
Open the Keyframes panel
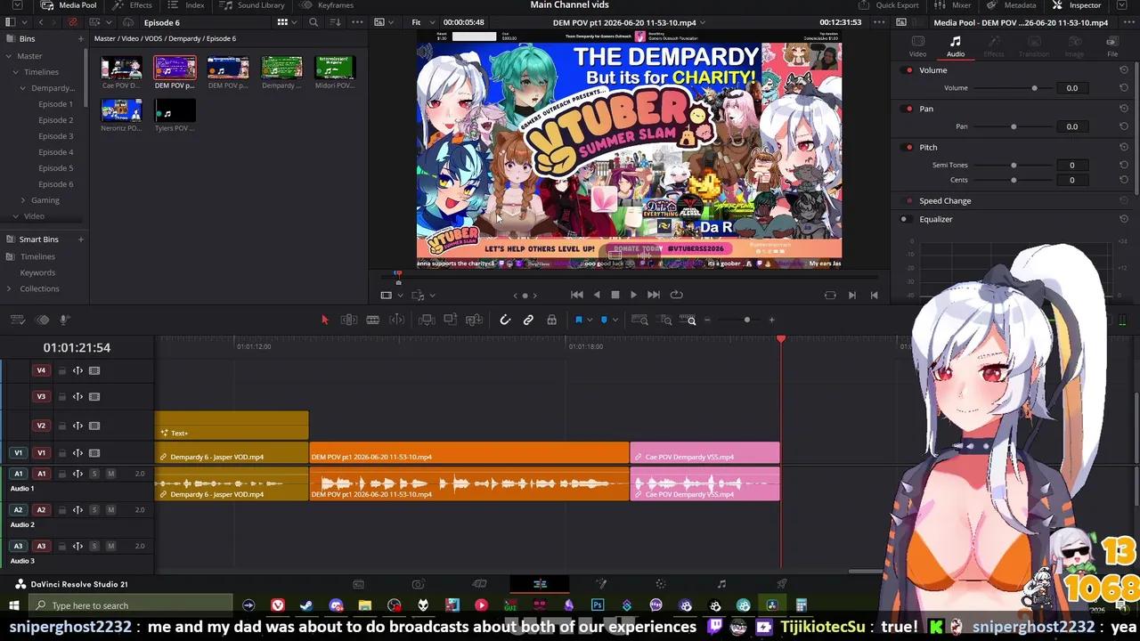[328, 5]
